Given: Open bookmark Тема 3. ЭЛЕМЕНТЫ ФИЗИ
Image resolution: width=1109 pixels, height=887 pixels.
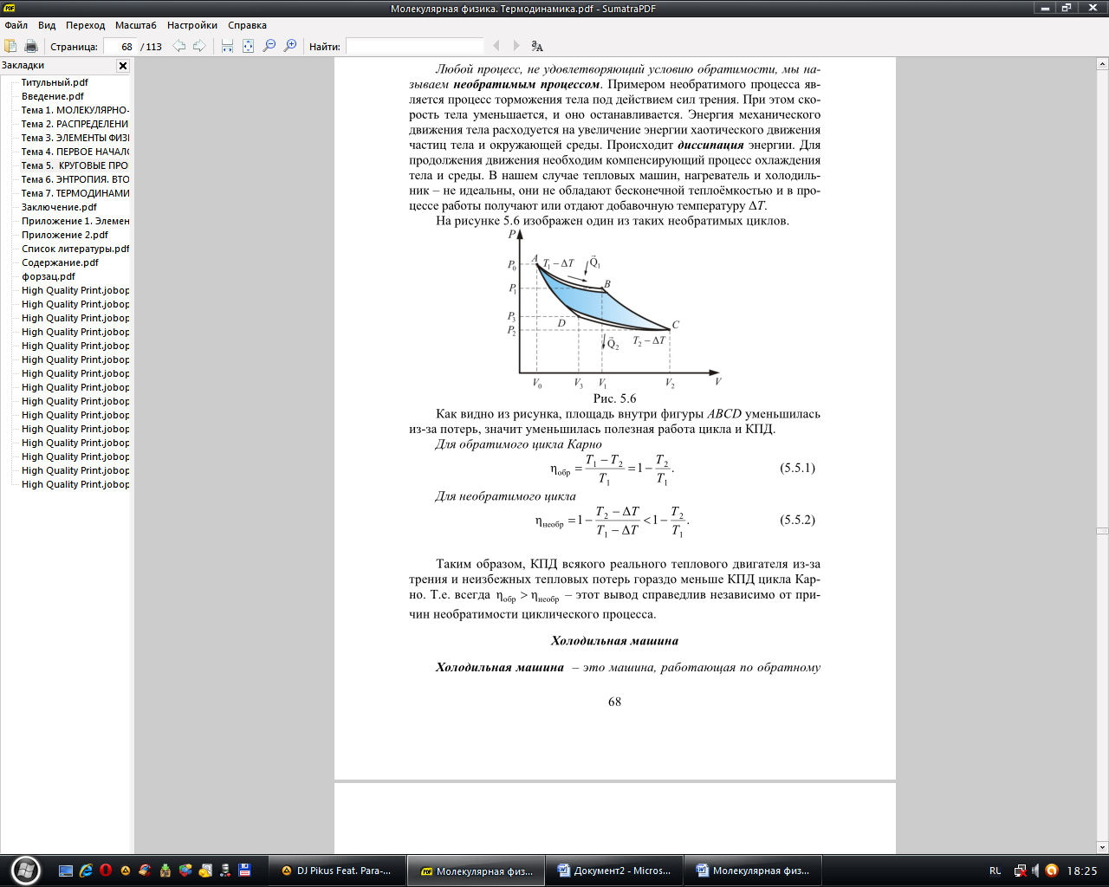Looking at the screenshot, I should [75, 138].
